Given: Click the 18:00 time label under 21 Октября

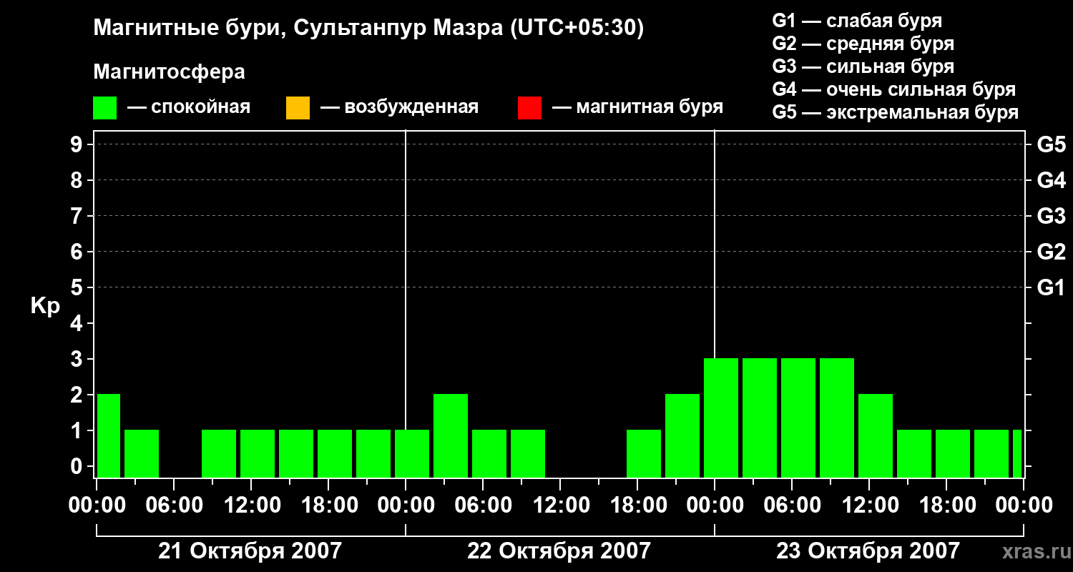Looking at the screenshot, I should pos(328,506).
